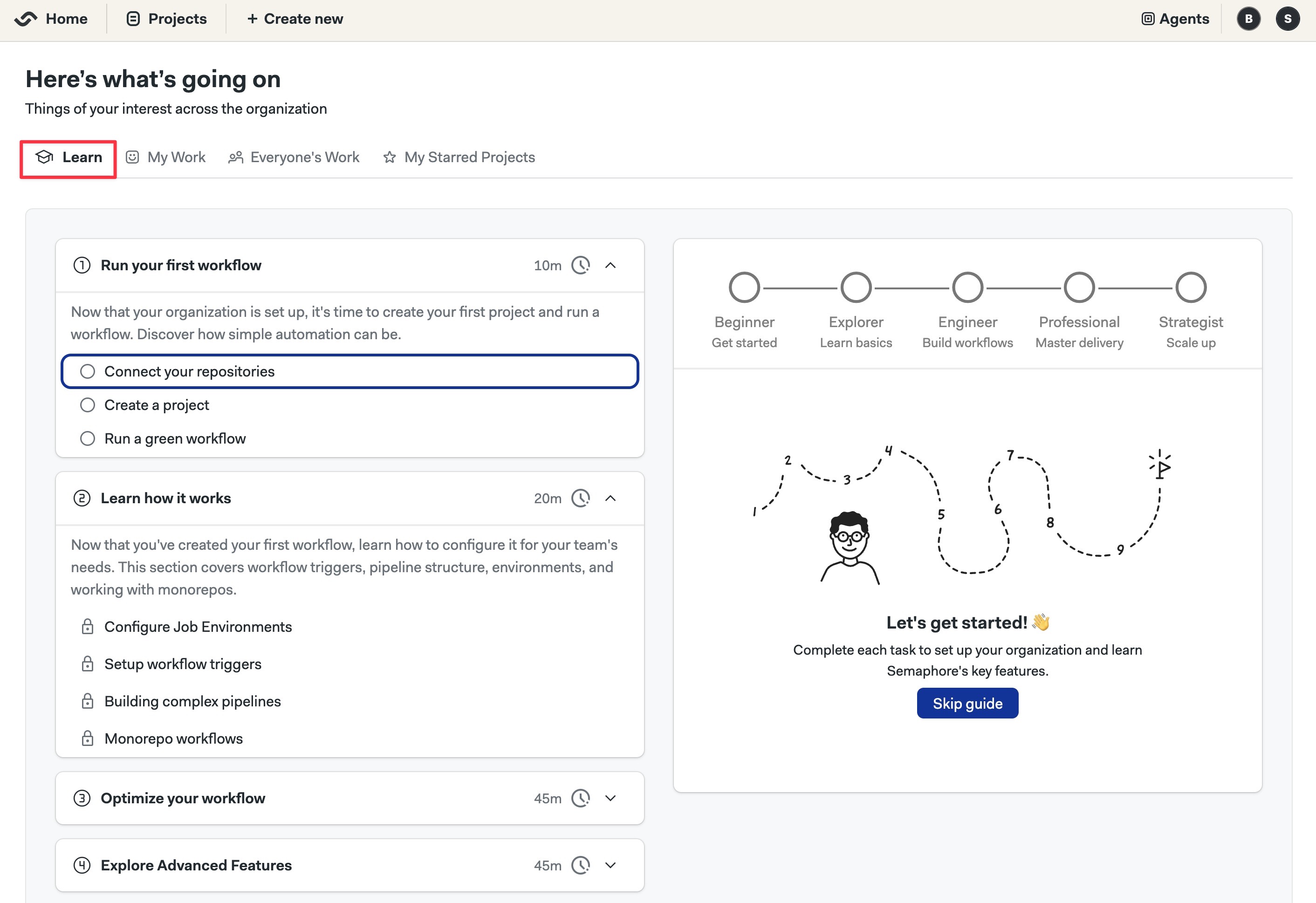The width and height of the screenshot is (1316, 903).
Task: Switch to the My Work tab
Action: 176,157
